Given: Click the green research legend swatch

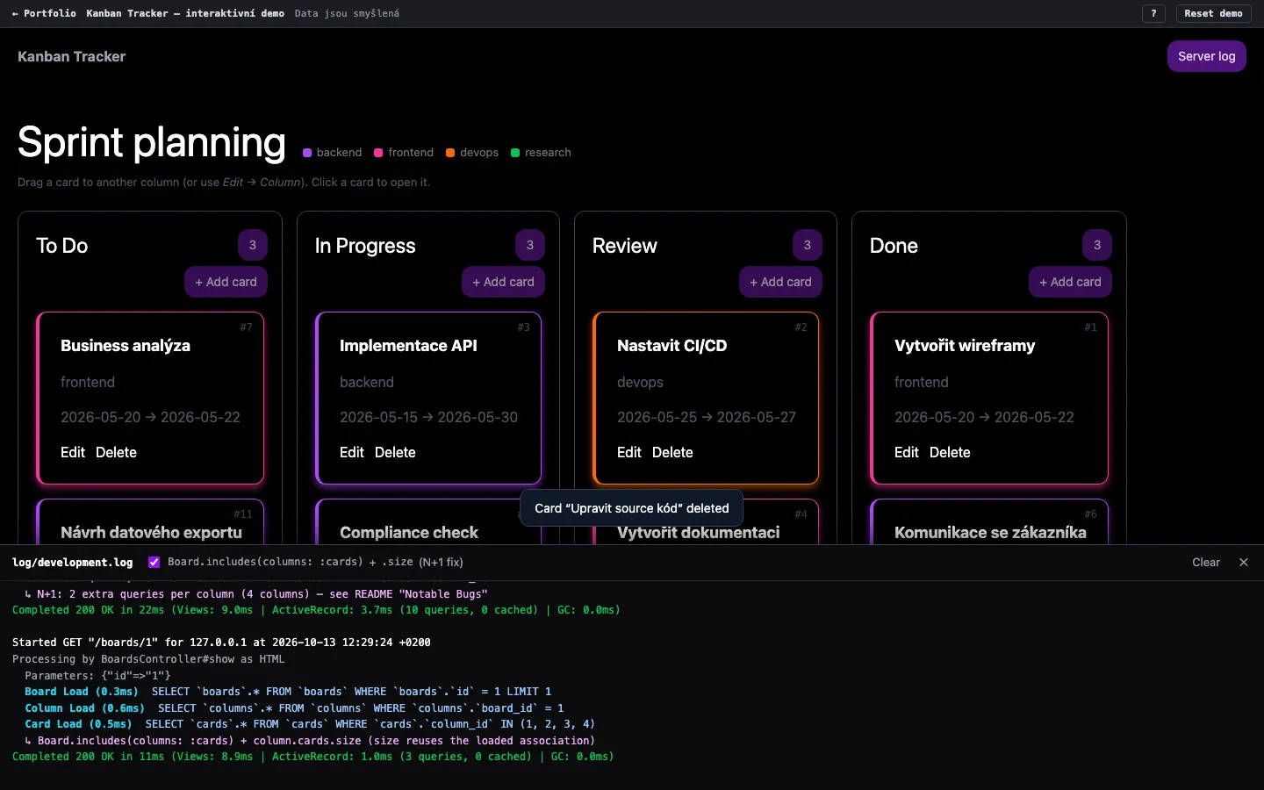Looking at the screenshot, I should point(515,153).
